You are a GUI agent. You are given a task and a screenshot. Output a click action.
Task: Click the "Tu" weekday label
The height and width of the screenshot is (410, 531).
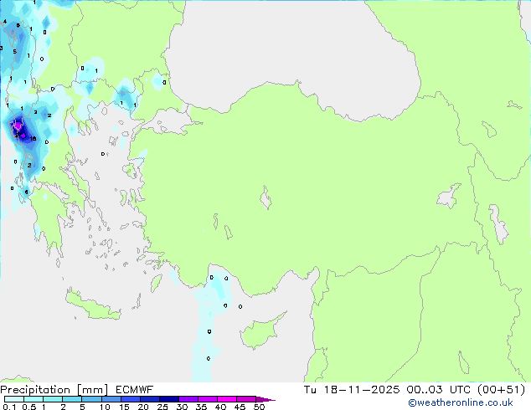coord(310,390)
